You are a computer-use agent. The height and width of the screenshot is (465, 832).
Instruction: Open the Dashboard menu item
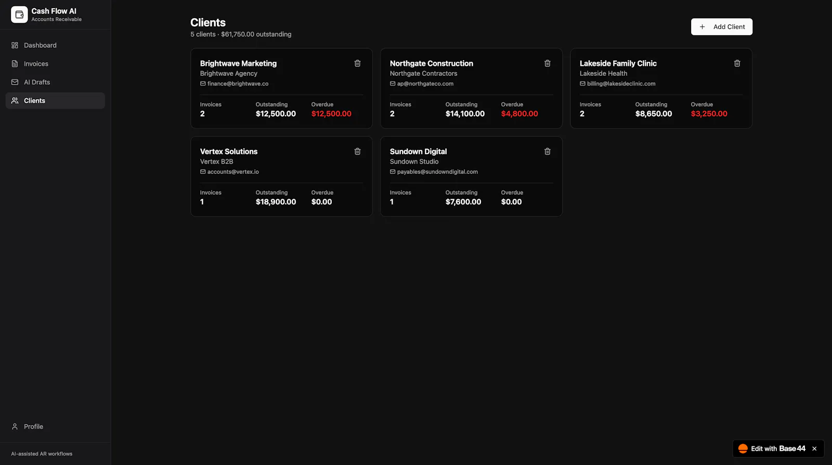point(55,45)
